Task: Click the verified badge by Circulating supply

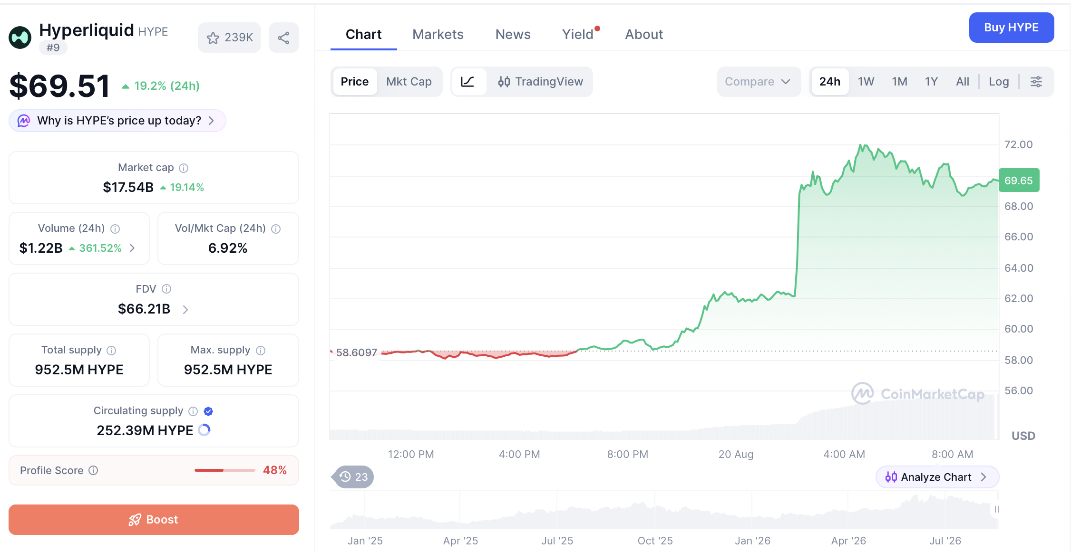Action: [208, 411]
